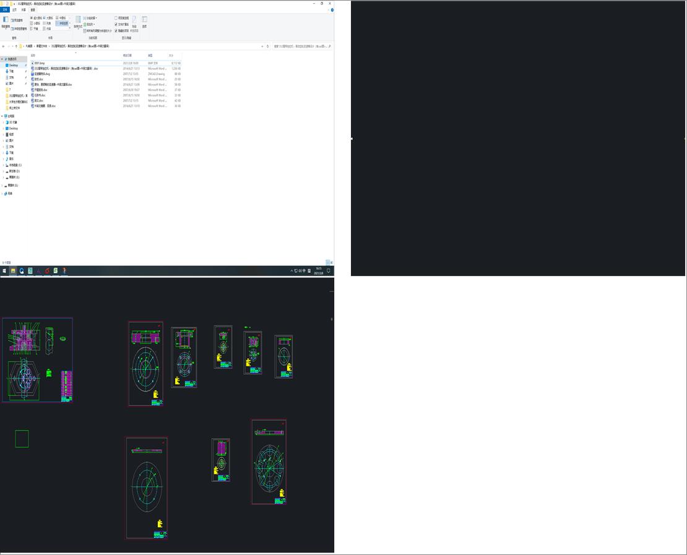Open folder Options (选项) button in ribbon

144,22
